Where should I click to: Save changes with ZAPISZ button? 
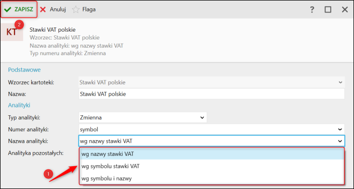pyautogui.click(x=19, y=9)
